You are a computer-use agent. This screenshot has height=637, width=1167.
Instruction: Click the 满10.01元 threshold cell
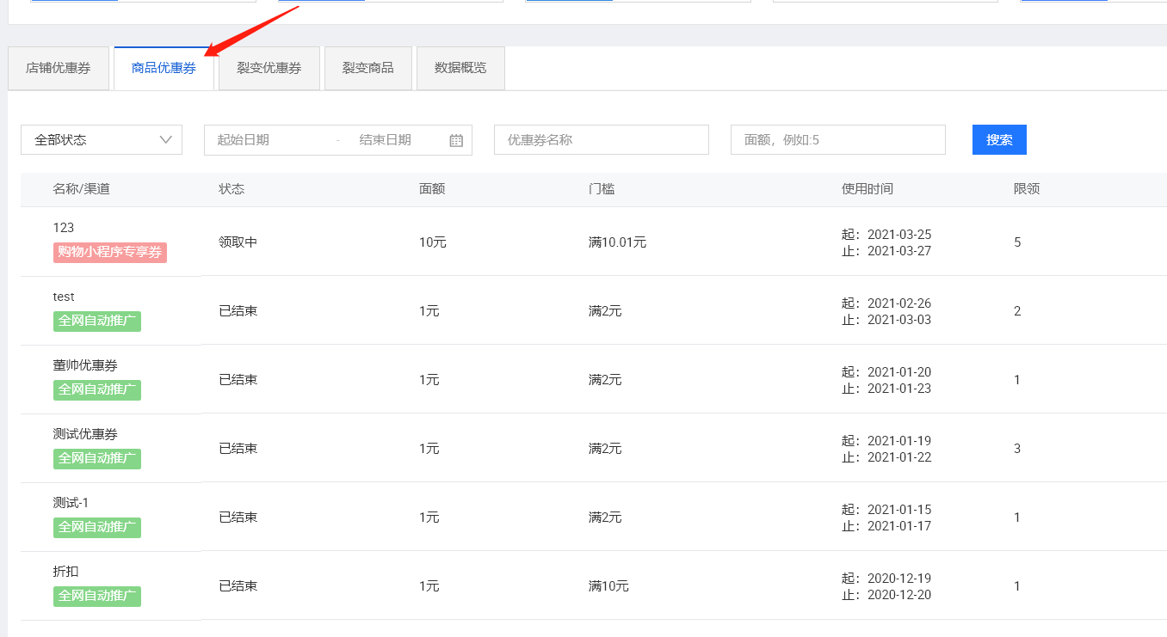coord(618,242)
